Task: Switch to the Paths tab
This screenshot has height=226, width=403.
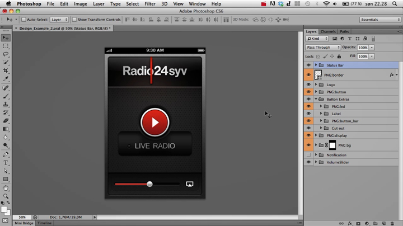Action: tap(344, 31)
